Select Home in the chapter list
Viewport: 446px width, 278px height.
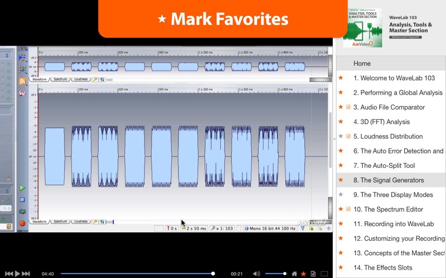[391, 63]
